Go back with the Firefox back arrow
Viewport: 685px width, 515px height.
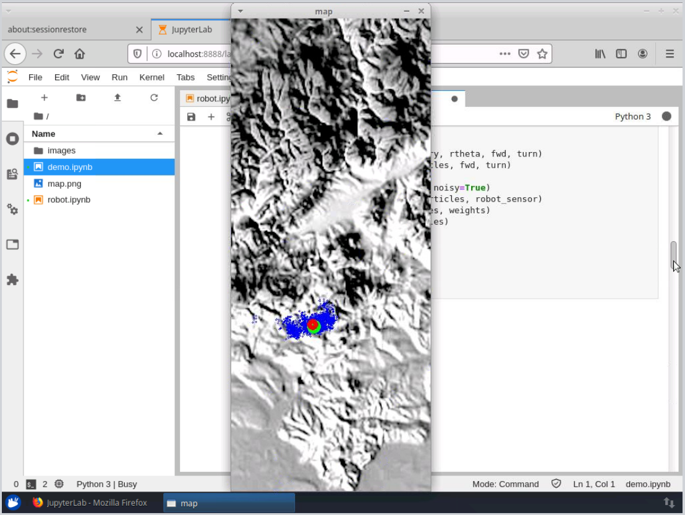click(15, 54)
